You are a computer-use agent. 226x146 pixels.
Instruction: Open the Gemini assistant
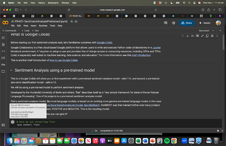(205, 23)
